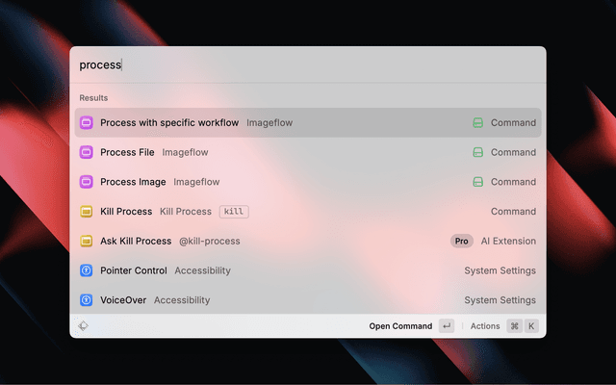Click the Imageflow icon next to Process File
616x385 pixels.
tap(86, 152)
